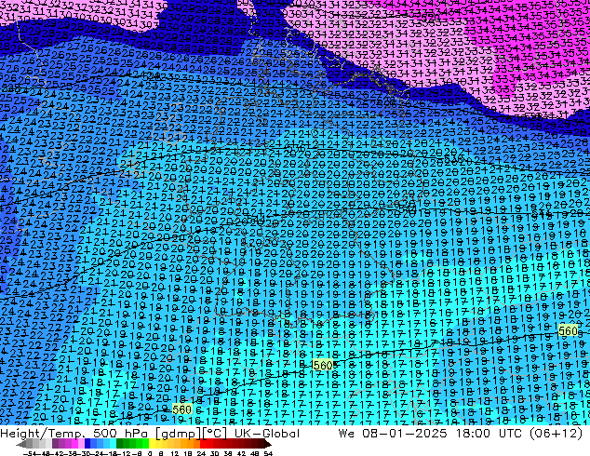Click the '54' legend maximum value
590x456 pixels.
268,454
